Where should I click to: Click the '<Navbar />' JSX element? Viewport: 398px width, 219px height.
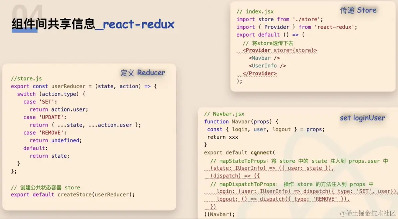pos(264,58)
